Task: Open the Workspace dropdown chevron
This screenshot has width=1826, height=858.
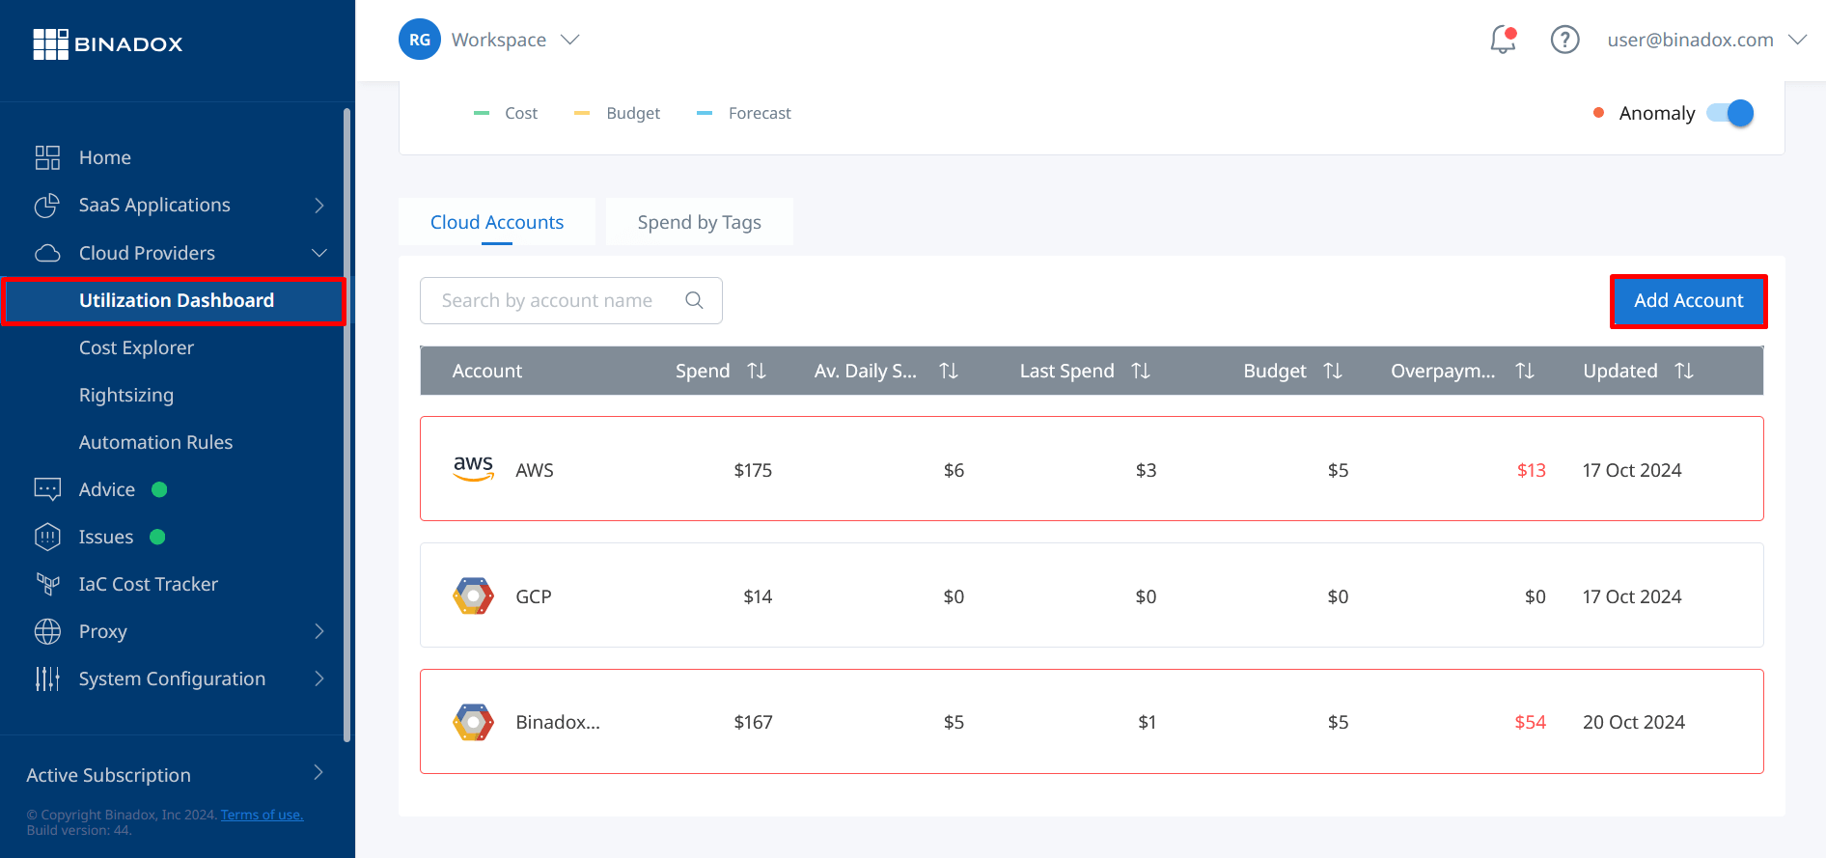Action: point(570,40)
